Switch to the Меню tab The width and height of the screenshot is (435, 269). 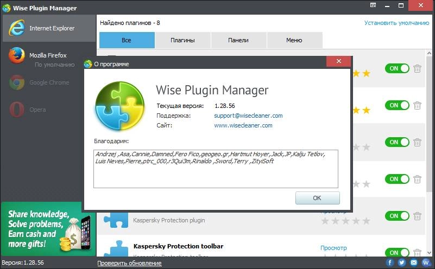(x=294, y=40)
